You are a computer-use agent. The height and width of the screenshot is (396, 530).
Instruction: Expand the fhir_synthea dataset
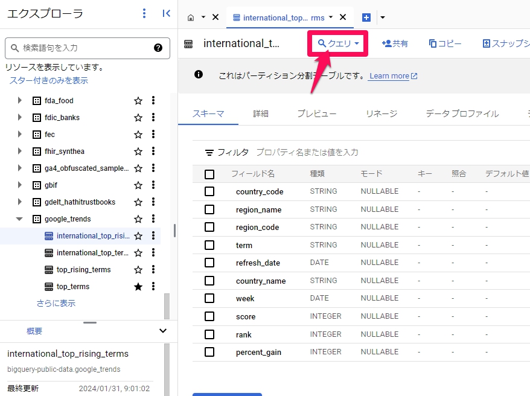coord(19,151)
